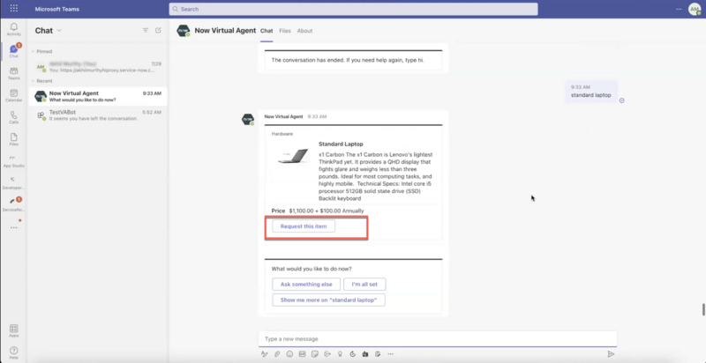Viewport: 706px width, 363px height.
Task: Switch to the Chat tab
Action: 267,31
